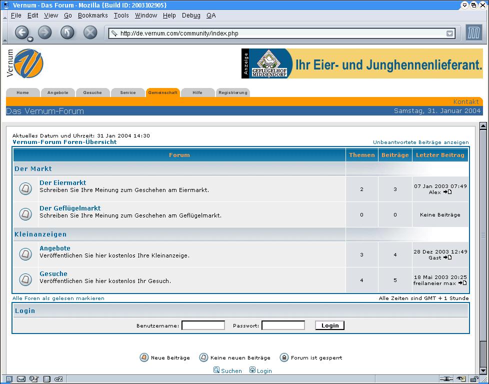Click the vertical scrollbar down arrow
489x384 pixels.
point(483,370)
